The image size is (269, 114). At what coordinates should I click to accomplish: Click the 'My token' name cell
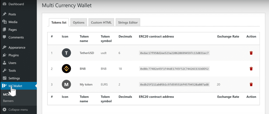pos(86,84)
